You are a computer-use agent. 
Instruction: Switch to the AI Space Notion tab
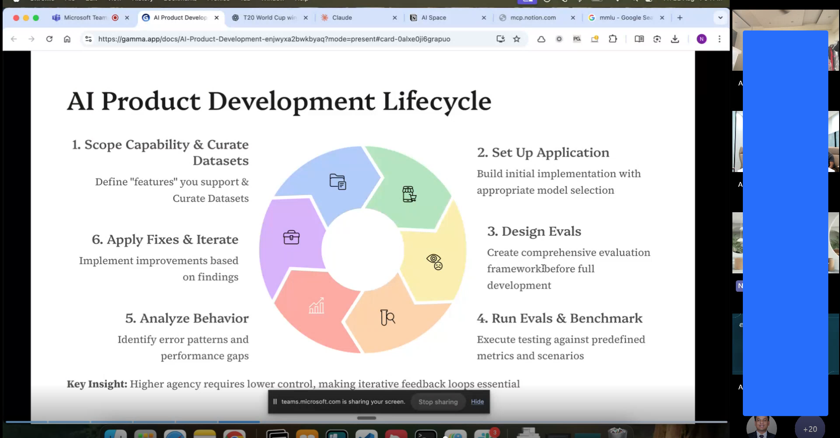[x=433, y=18]
